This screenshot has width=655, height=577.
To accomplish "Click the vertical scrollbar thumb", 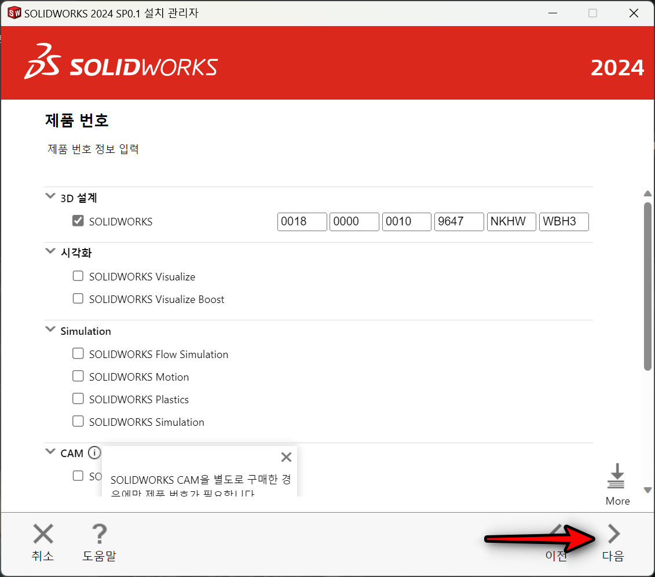I will pyautogui.click(x=647, y=286).
